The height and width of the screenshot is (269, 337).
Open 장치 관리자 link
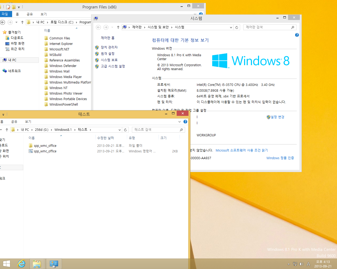click(x=109, y=47)
